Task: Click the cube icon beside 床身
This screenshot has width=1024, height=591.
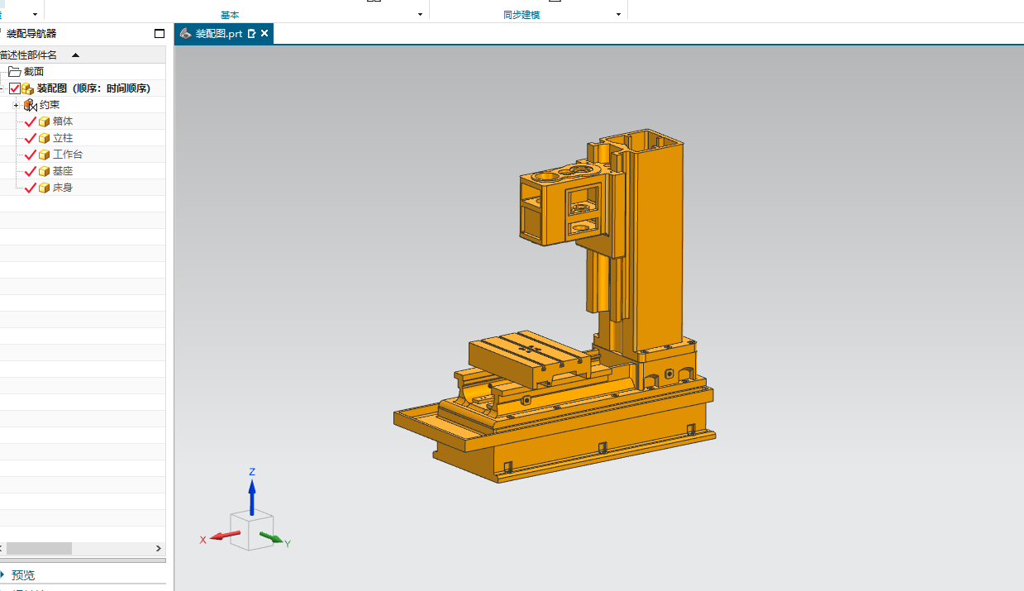Action: pos(44,188)
